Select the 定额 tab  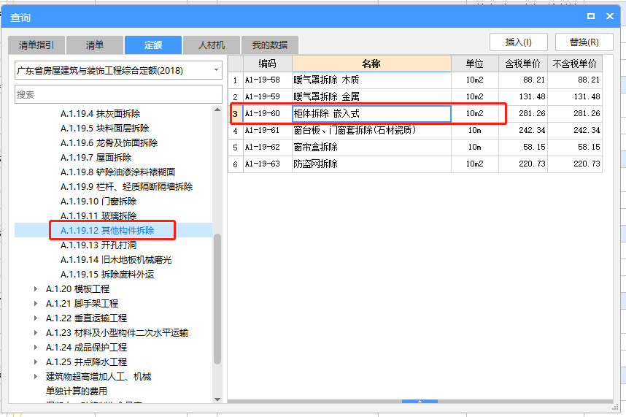click(x=153, y=45)
